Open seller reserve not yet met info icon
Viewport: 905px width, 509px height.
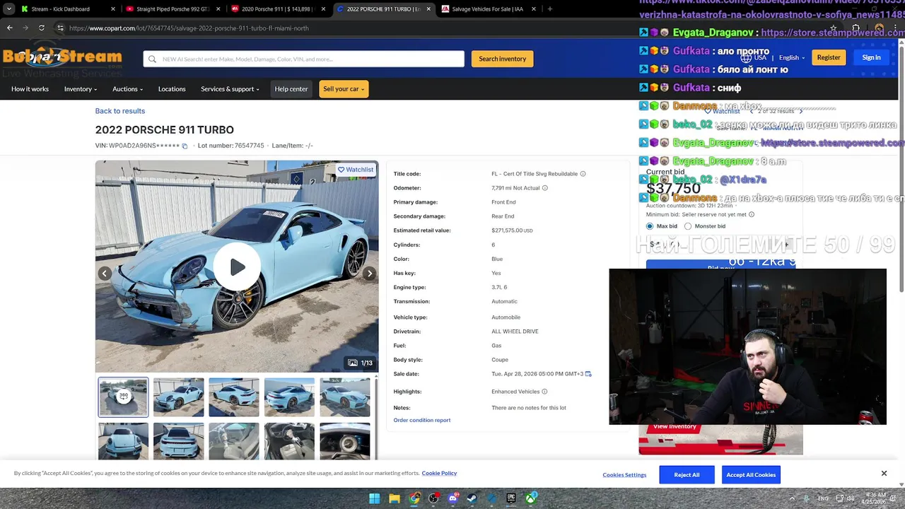pos(752,215)
